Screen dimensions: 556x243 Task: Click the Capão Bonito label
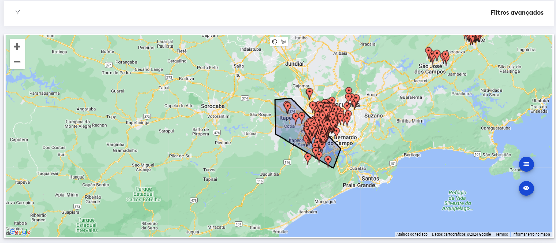pyautogui.click(x=96, y=185)
